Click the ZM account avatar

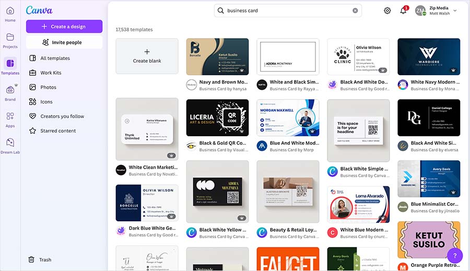(x=420, y=10)
